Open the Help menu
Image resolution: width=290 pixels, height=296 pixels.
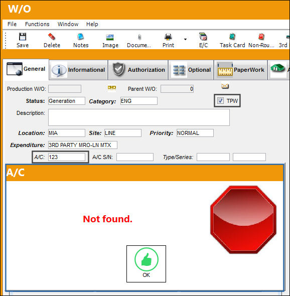coord(92,24)
